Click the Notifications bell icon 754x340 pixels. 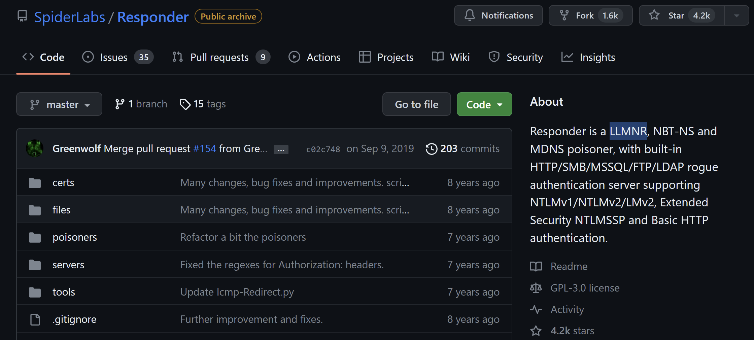[x=470, y=15]
